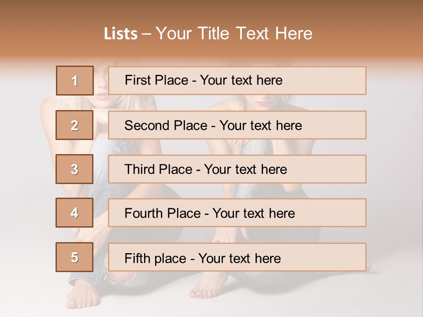Pick the number 4 square
Screen dimensions: 423x317
(74, 213)
